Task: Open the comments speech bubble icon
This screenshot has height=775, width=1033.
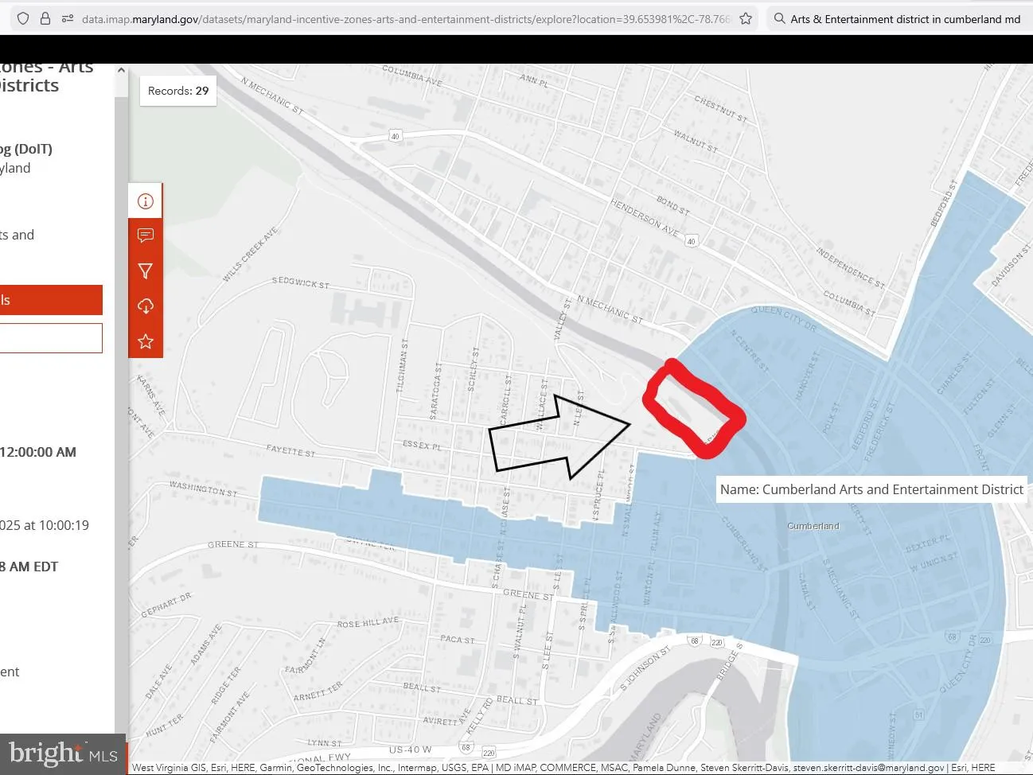Action: [146, 236]
